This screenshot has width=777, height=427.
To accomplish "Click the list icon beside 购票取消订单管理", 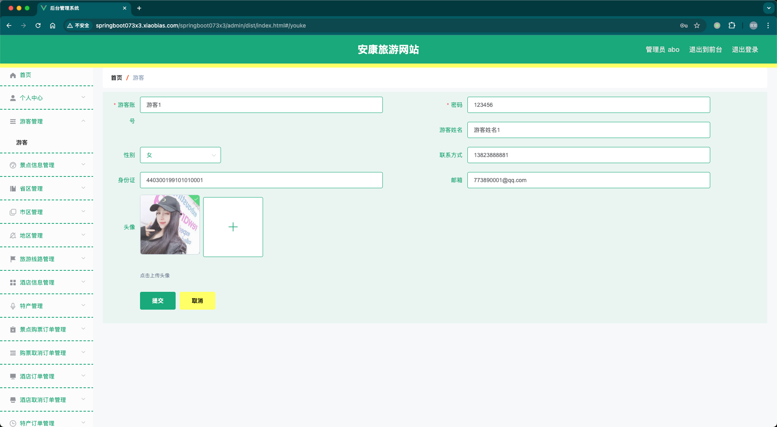I will (x=13, y=353).
